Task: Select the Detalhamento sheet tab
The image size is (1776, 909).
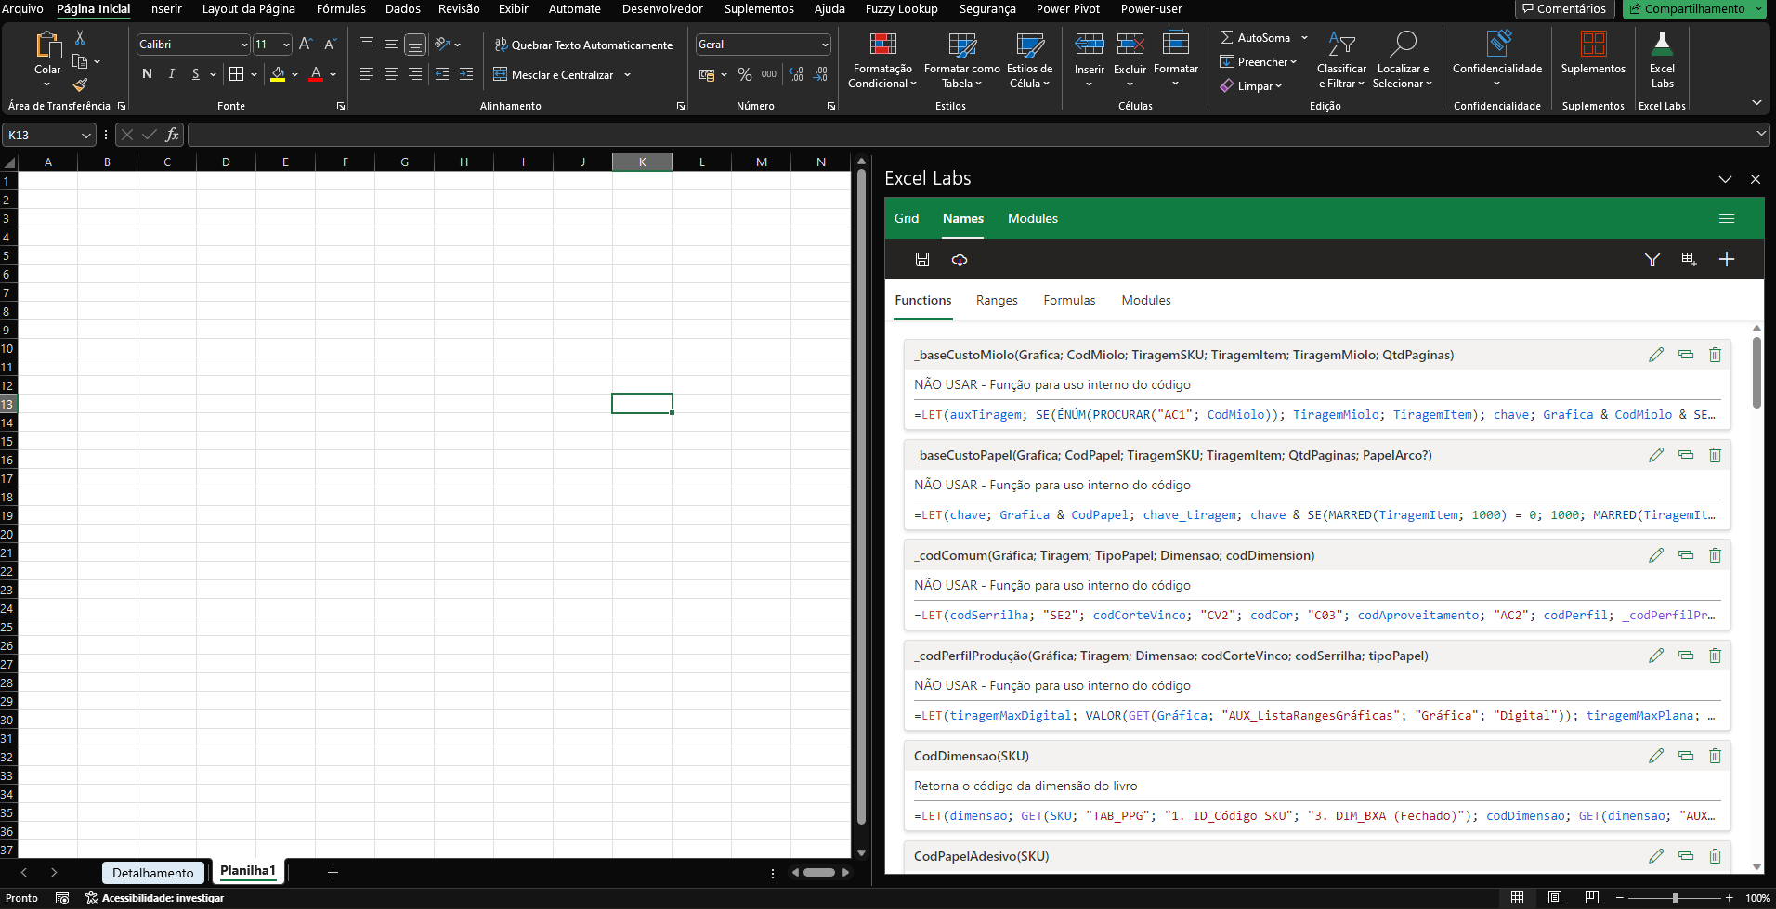Action: tap(153, 873)
